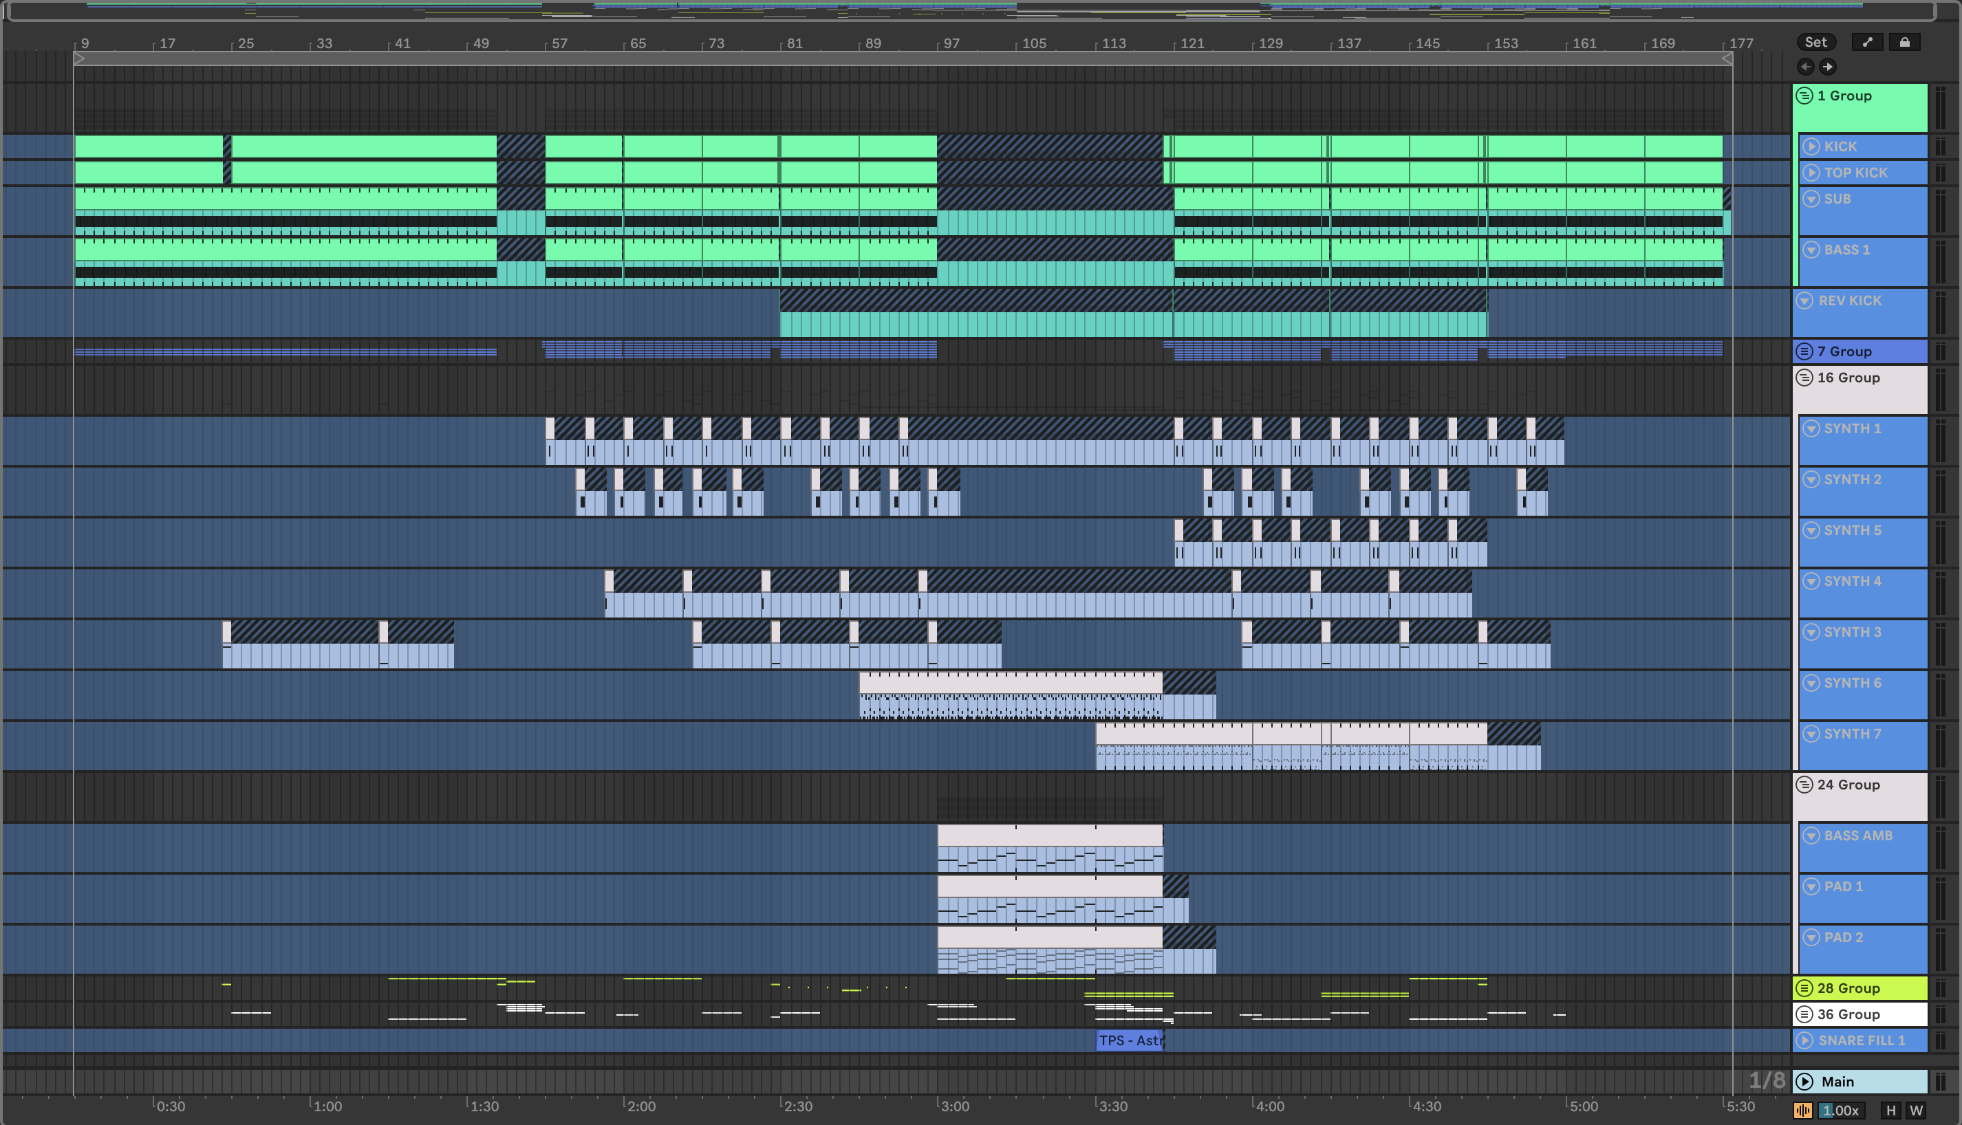Unfold the 36 Group track group

pyautogui.click(x=1804, y=1014)
